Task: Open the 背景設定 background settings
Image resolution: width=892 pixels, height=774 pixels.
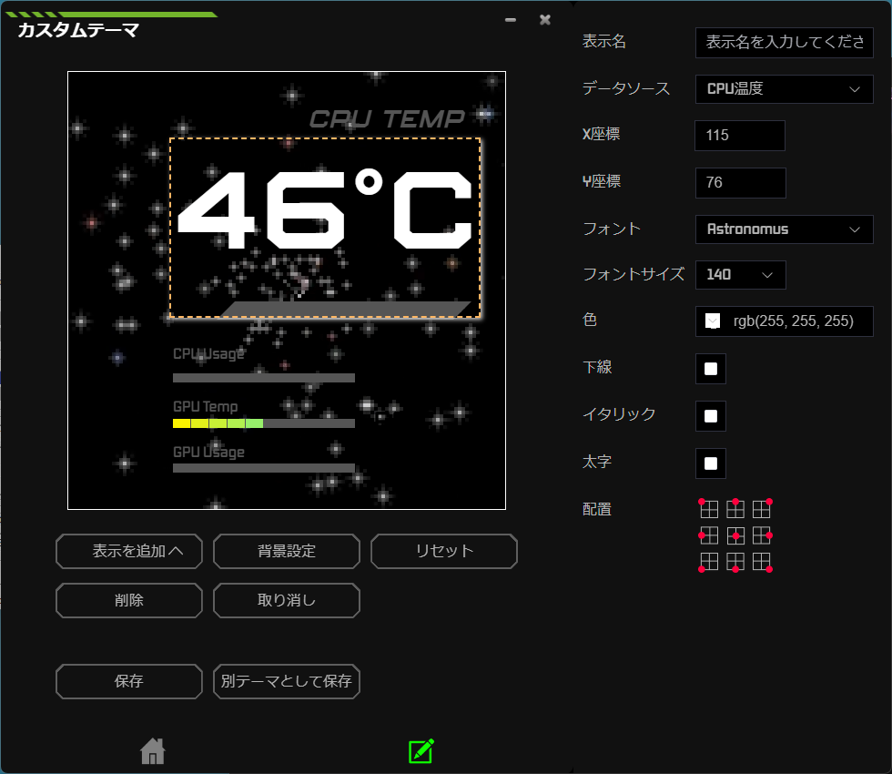Action: point(287,551)
